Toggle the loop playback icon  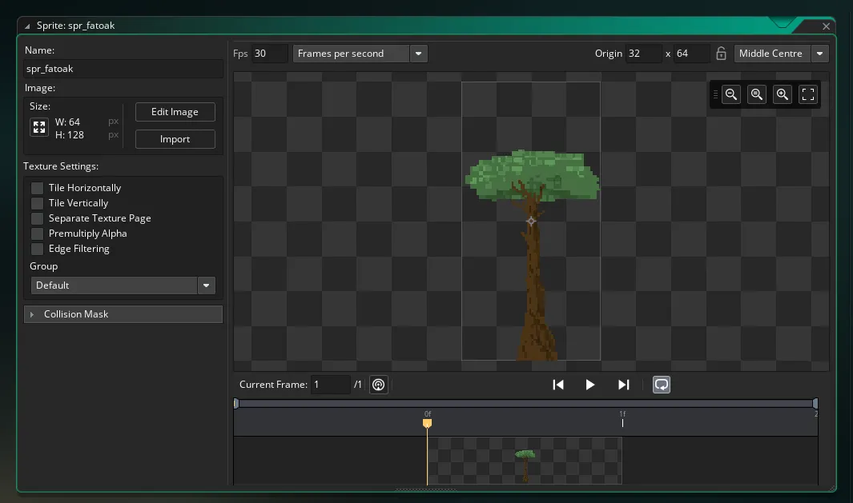click(662, 385)
